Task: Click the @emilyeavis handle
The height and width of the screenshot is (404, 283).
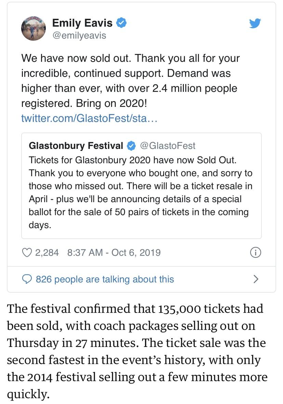Action: pyautogui.click(x=79, y=35)
